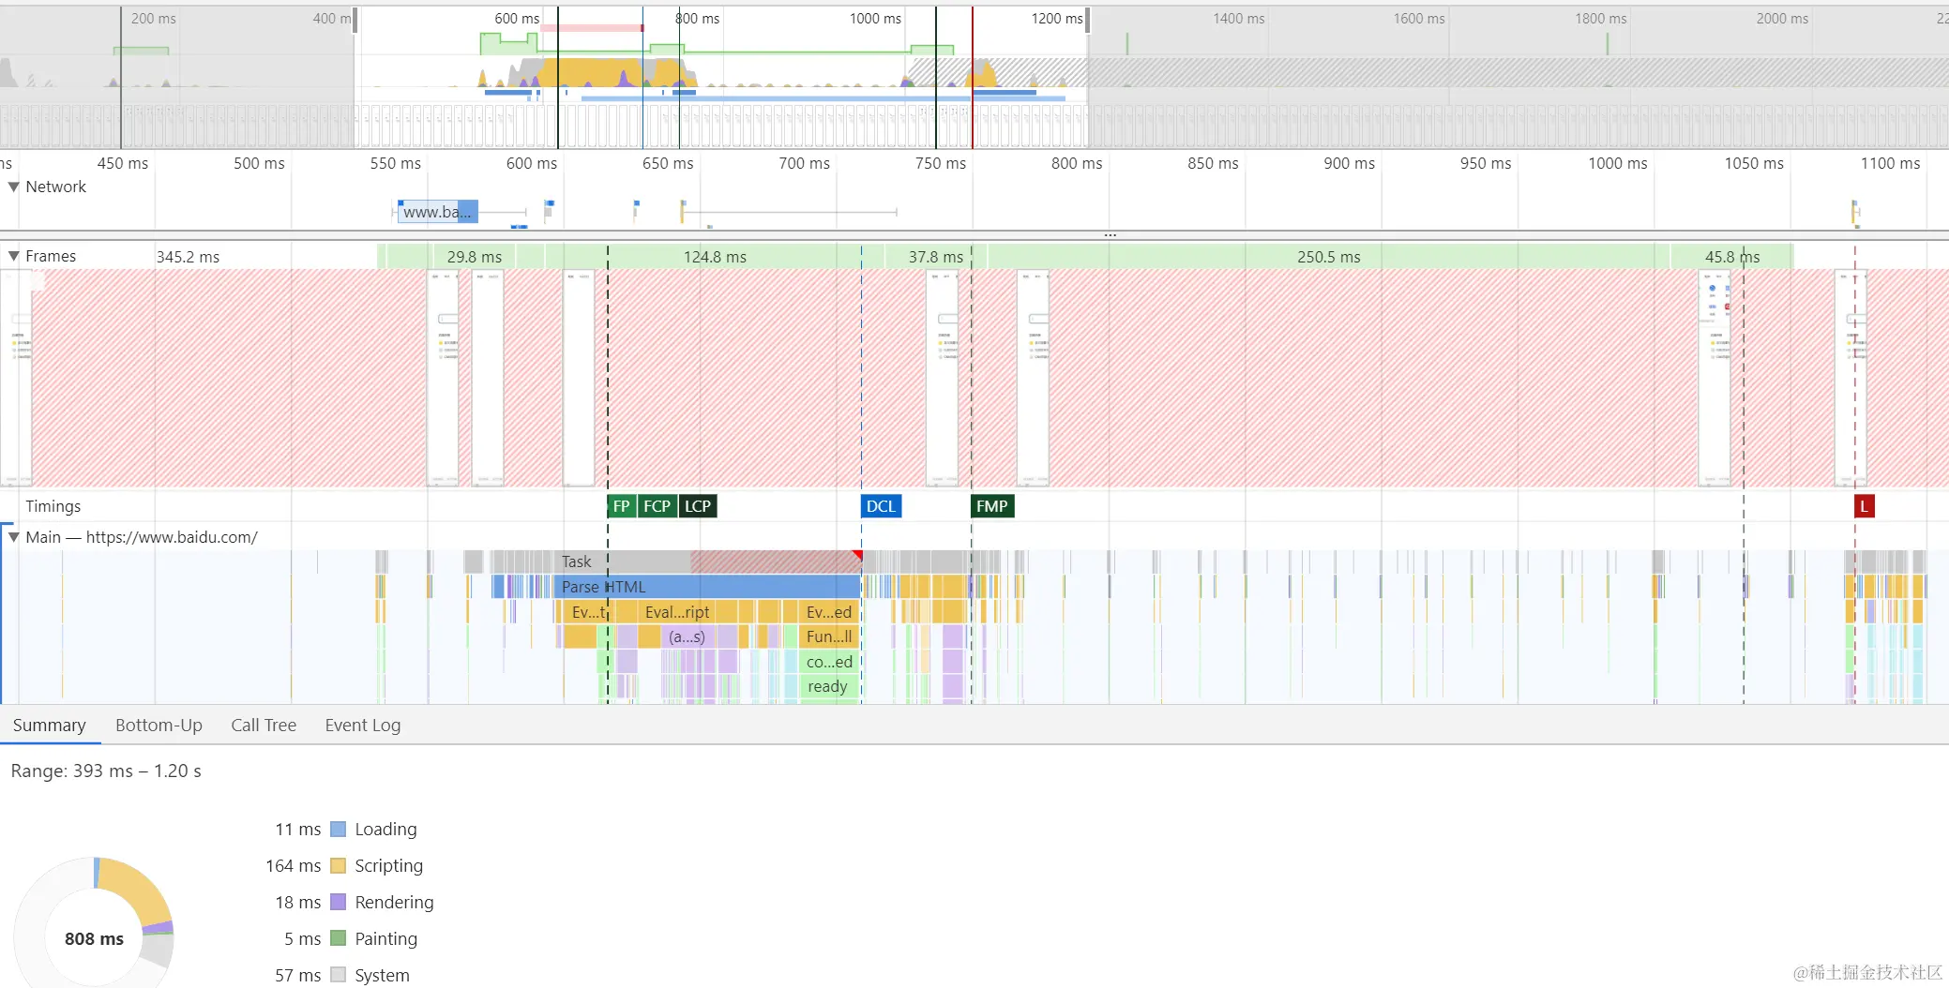Select the 45.8 ms frame
Screen dimensions: 1949x988
click(x=1731, y=256)
